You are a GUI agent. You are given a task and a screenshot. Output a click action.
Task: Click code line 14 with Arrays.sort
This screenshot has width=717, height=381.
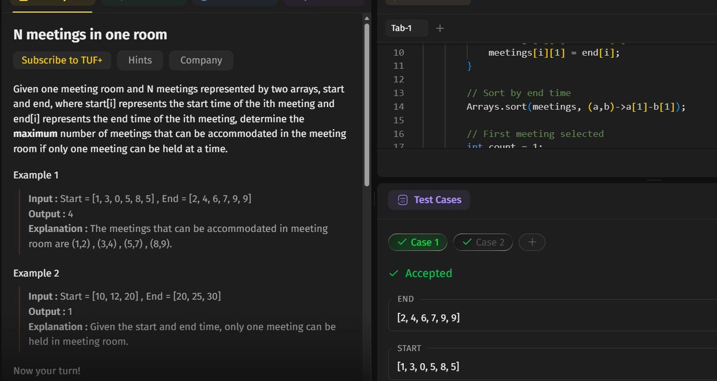576,106
